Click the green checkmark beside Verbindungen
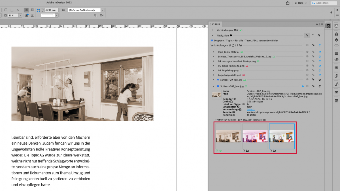Image resolution: width=340 pixels, height=191 pixels. click(x=241, y=30)
